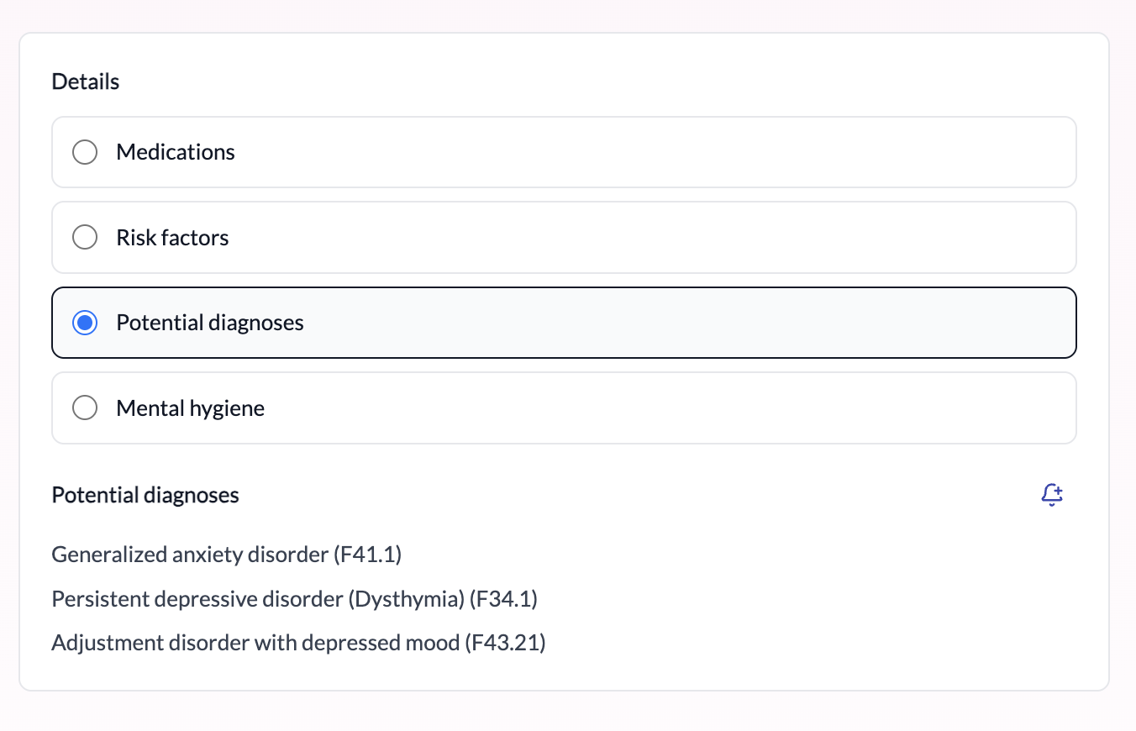The width and height of the screenshot is (1136, 731).
Task: Click the Details section heading
Action: pos(85,81)
